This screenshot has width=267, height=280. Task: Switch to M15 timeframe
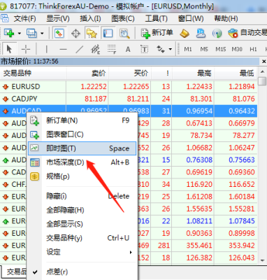pyautogui.click(x=220, y=49)
